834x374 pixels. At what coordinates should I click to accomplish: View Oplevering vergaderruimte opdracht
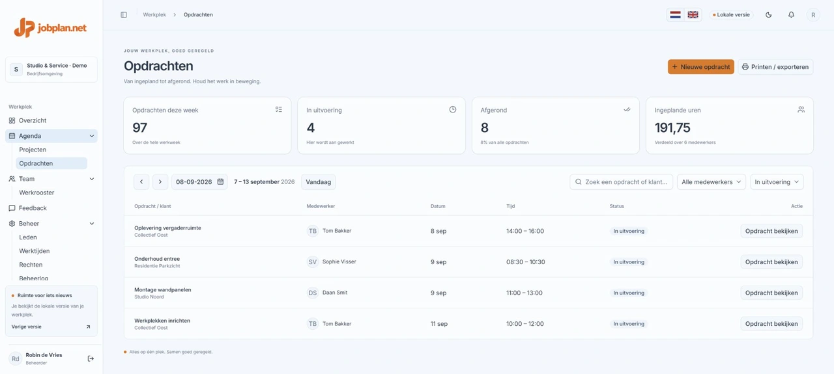[x=771, y=231]
